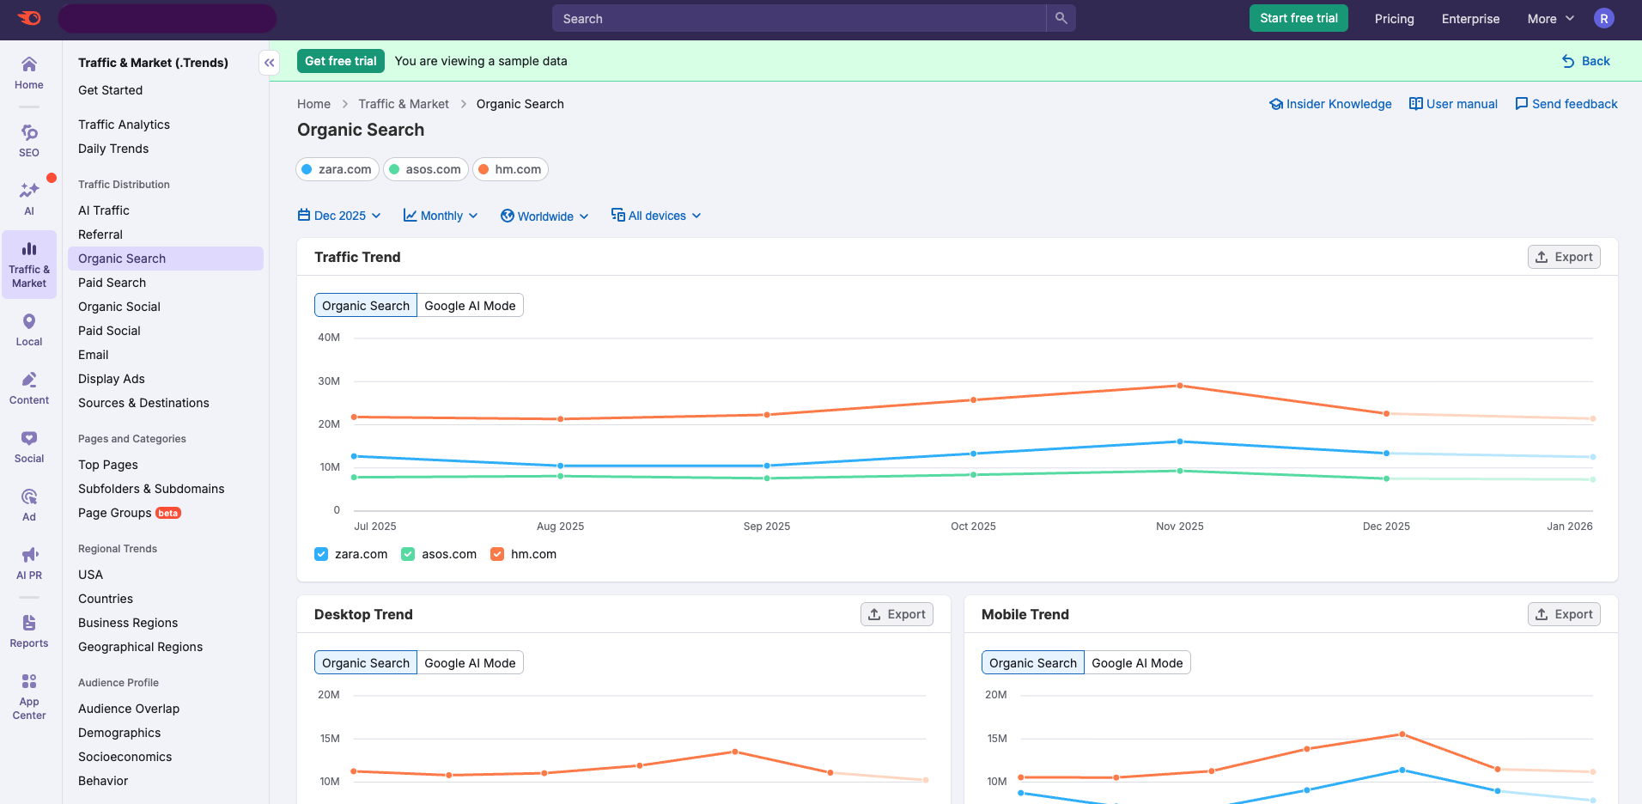Open the Worldwide region dropdown
1642x804 pixels.
pyautogui.click(x=544, y=216)
